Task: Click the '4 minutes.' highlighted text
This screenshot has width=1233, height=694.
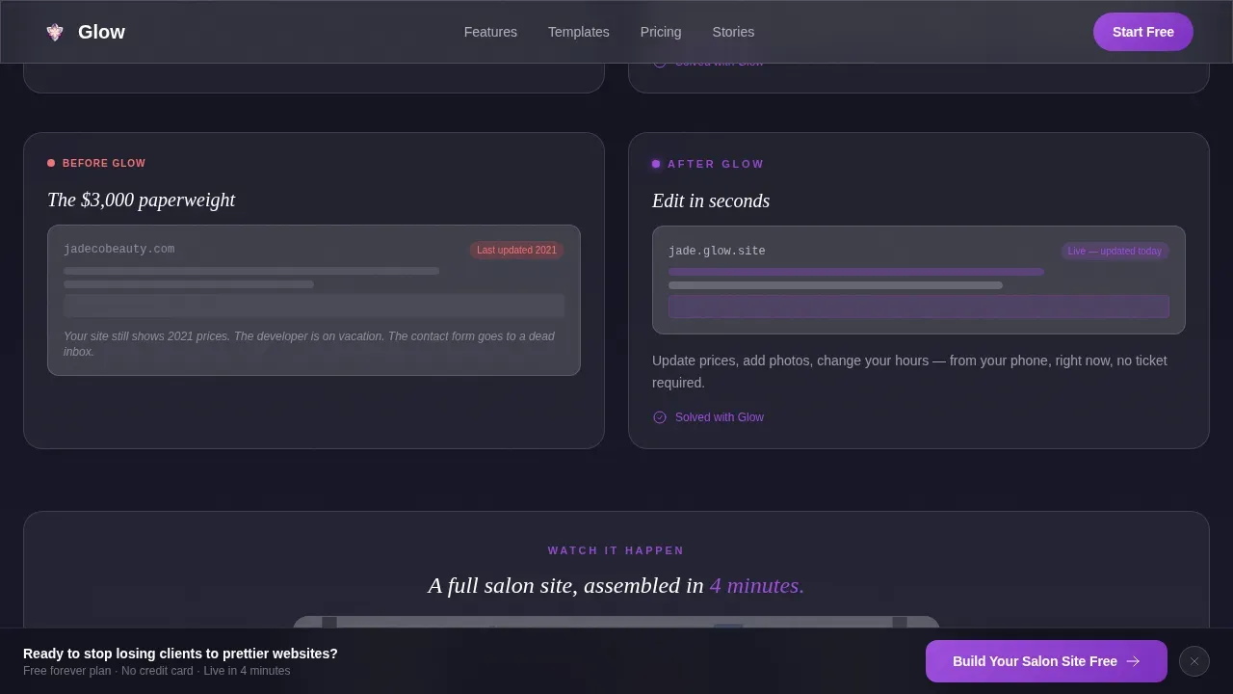Action: [757, 585]
